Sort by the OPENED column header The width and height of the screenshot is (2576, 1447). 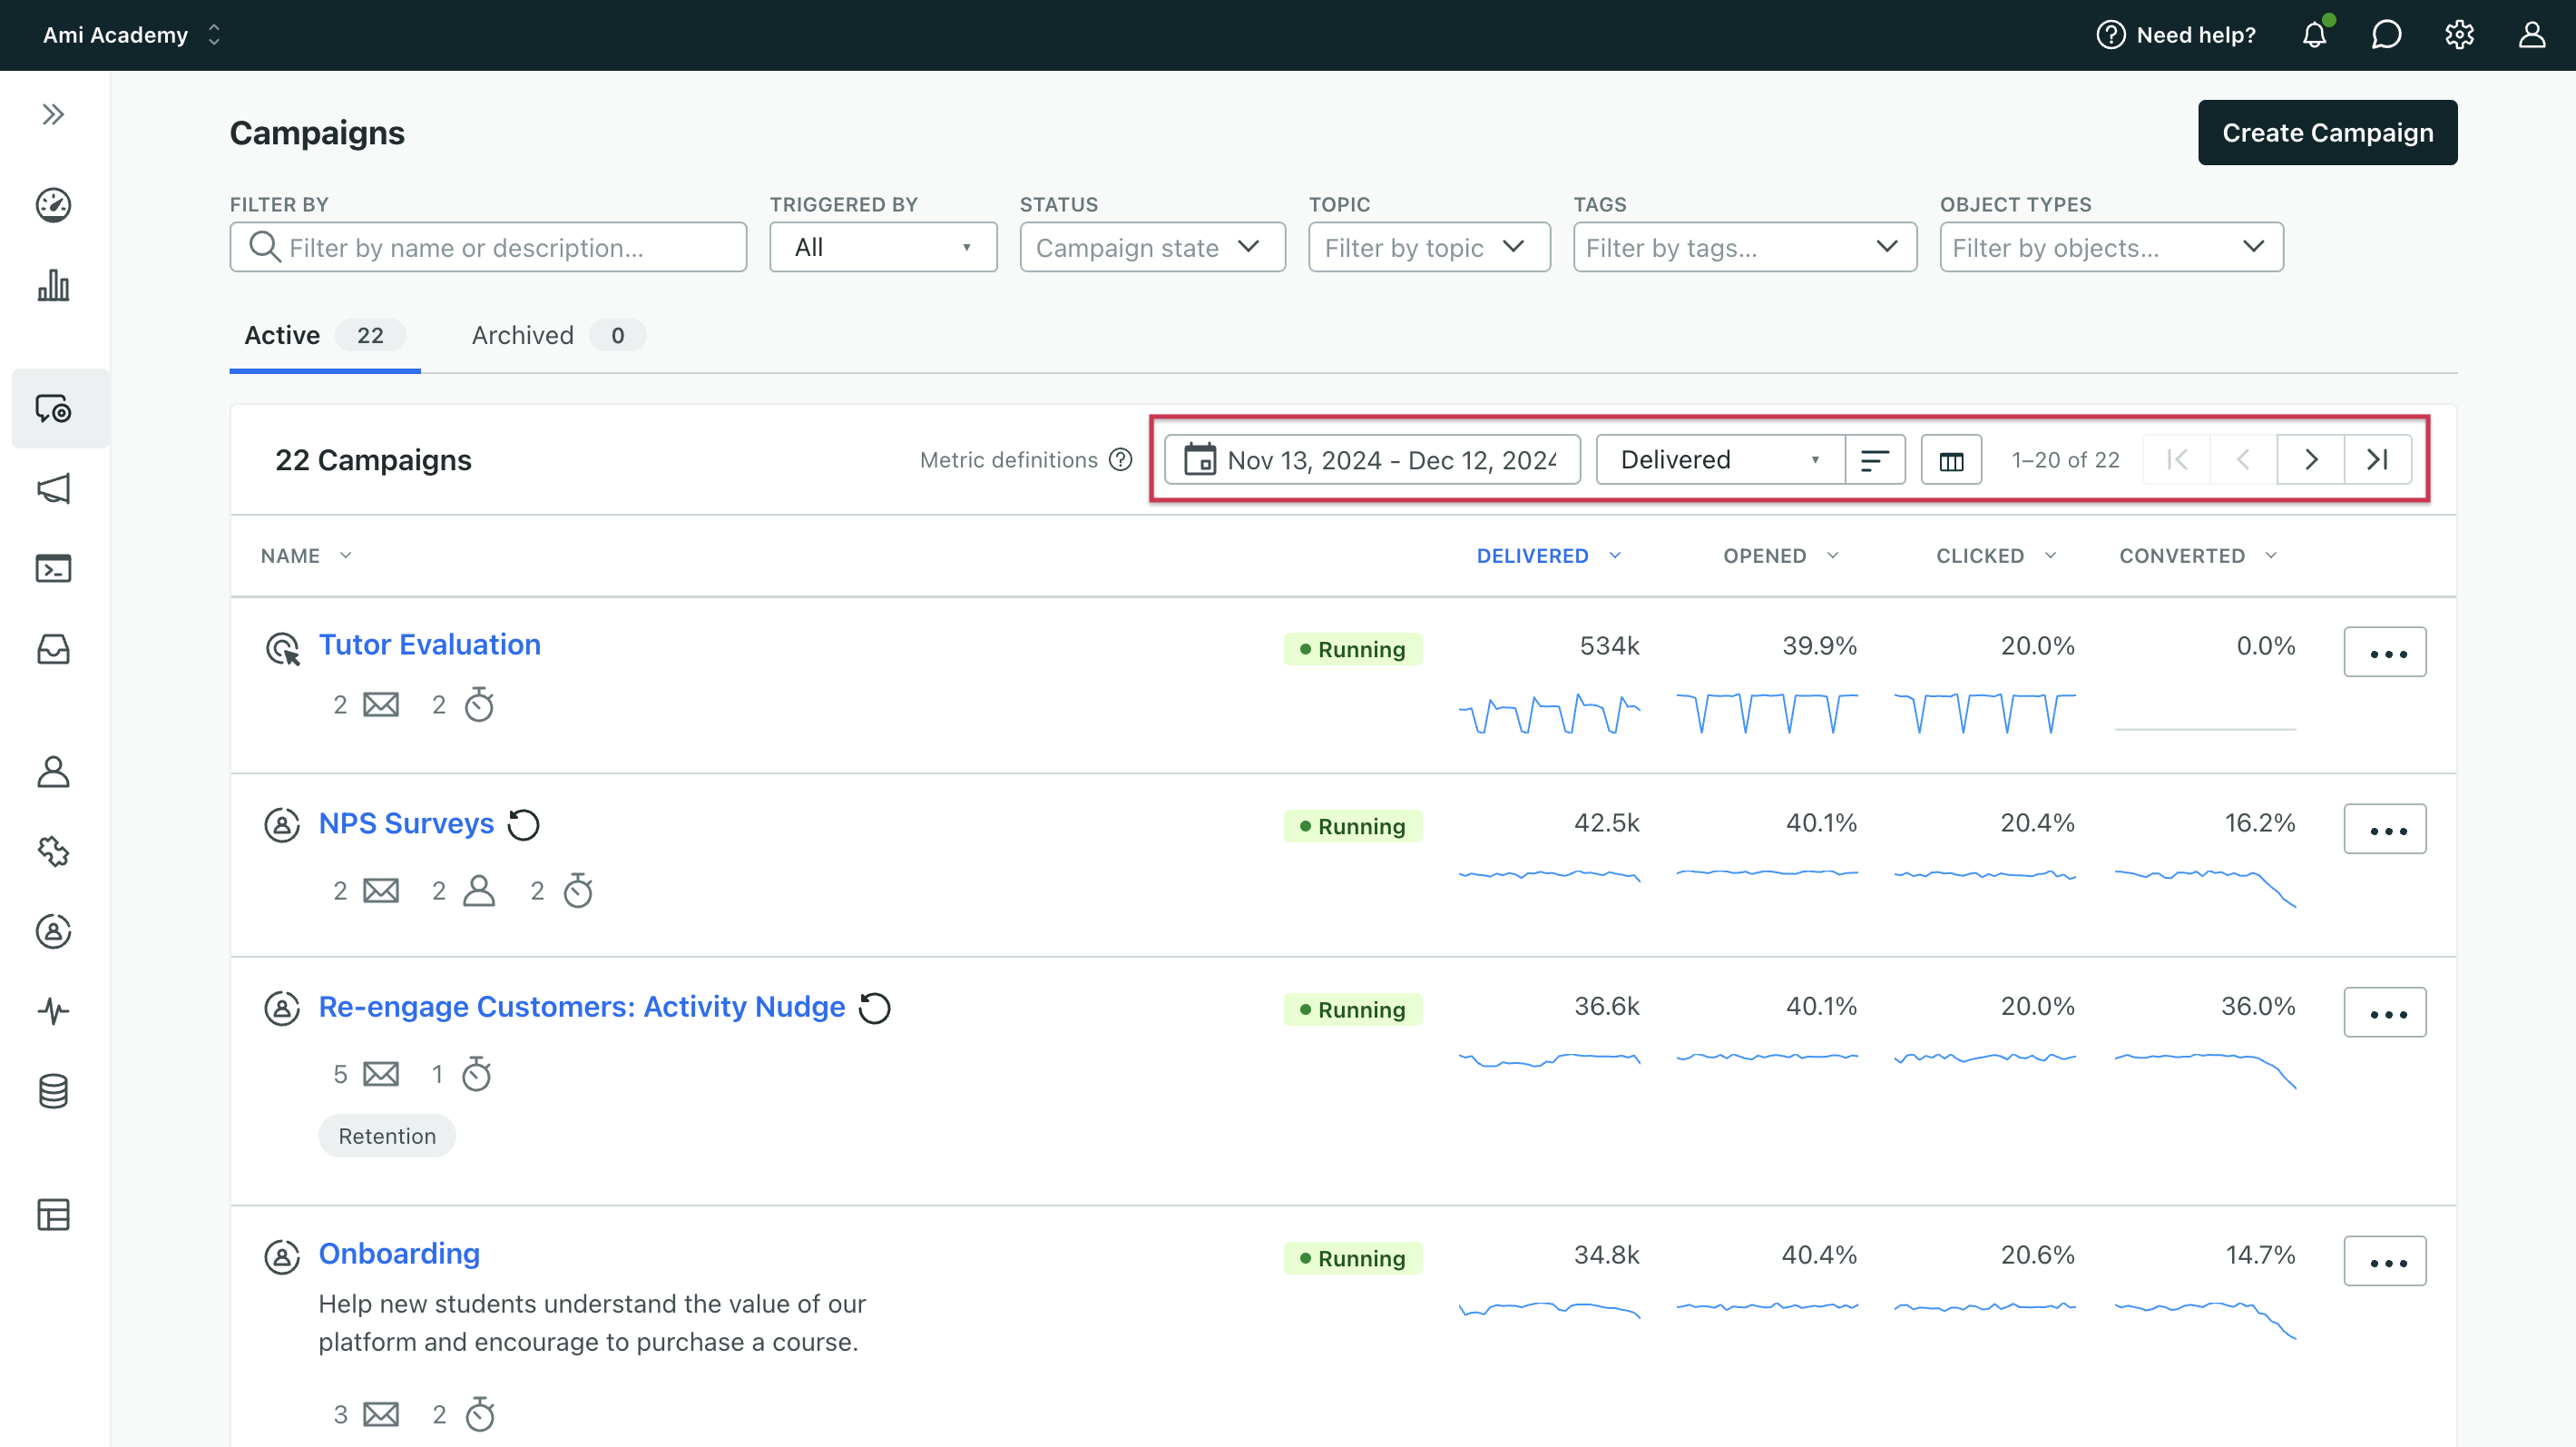(x=1780, y=556)
